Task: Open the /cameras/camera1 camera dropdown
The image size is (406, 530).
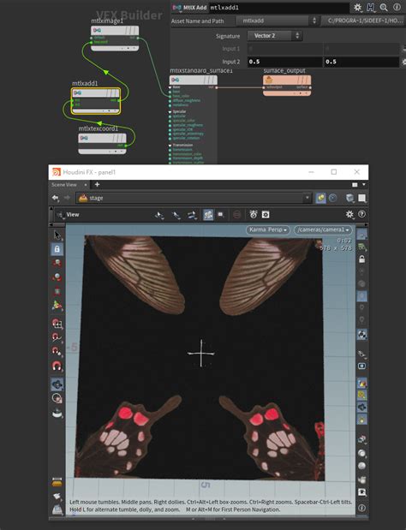Action: pos(323,229)
